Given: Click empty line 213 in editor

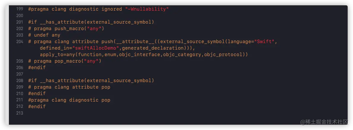Looking at the screenshot, I should (x=178, y=113).
